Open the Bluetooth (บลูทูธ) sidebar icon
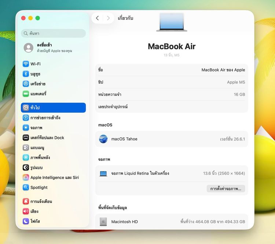Screen dimensions: 275x244 (26, 74)
